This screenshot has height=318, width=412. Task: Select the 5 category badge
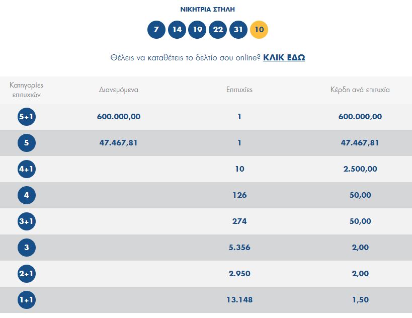[27, 143]
